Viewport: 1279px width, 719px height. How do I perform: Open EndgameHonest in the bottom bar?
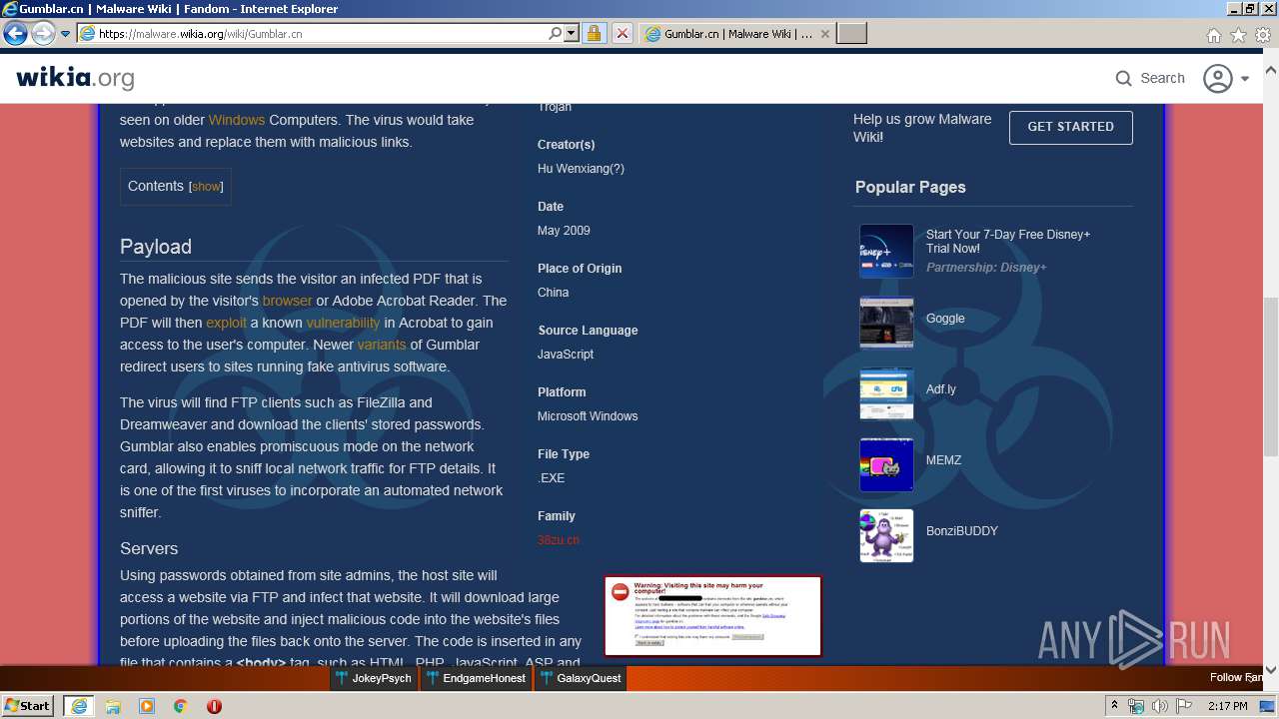[x=476, y=678]
